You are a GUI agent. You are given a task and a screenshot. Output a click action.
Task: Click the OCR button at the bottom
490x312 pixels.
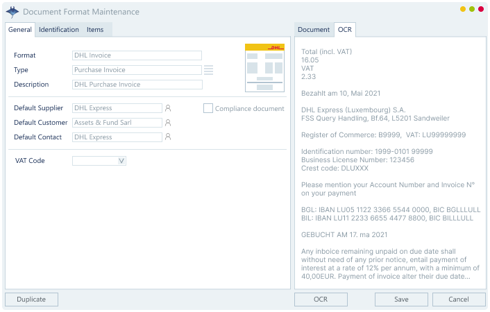click(321, 300)
